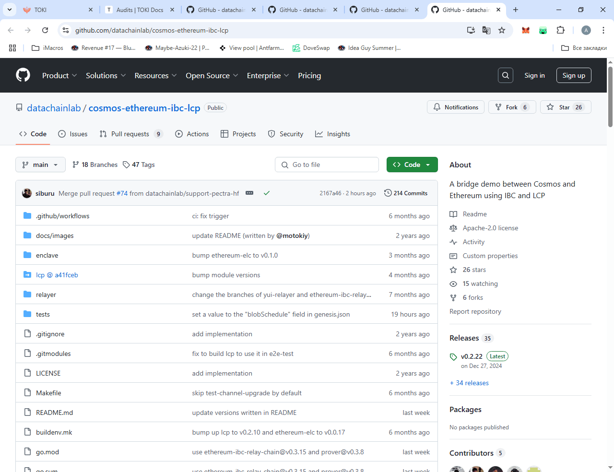Click the green commit status checkmark
Viewport: 614px width, 472px height.
pos(267,193)
